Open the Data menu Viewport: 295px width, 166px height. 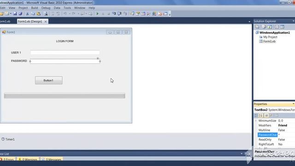pyautogui.click(x=57, y=8)
